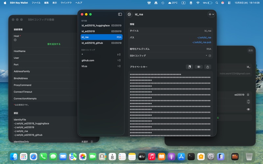
Task: Click the key icon on the hf.co row
Action: tap(120, 66)
